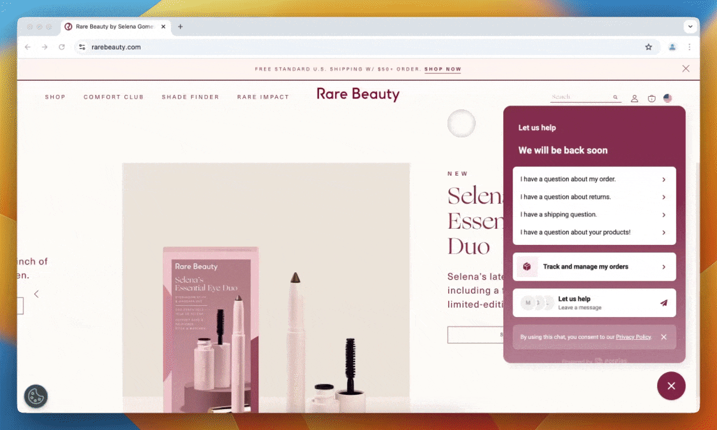Click the browser forward arrow
The image size is (717, 430).
(x=44, y=47)
